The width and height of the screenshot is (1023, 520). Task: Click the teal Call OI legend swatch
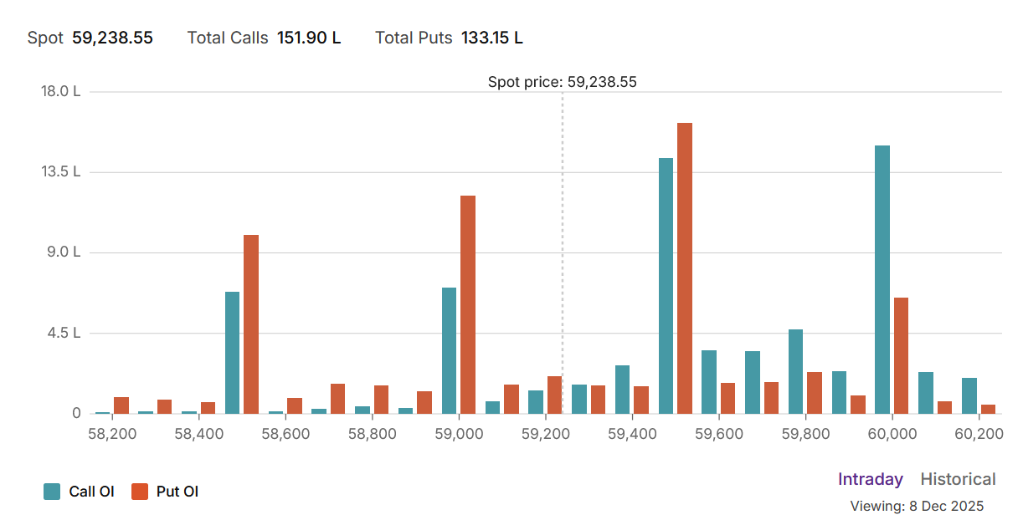coord(52,492)
